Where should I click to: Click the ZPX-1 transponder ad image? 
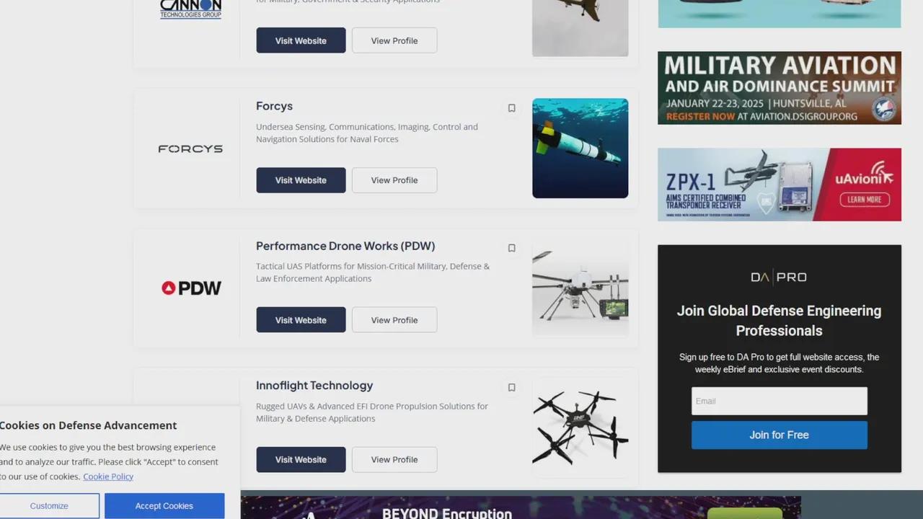click(x=780, y=185)
